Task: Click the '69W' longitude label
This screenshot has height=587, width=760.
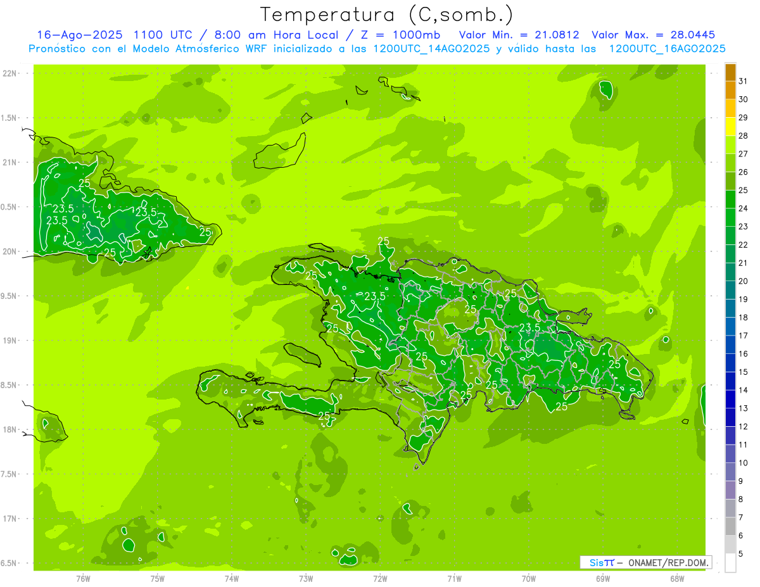Action: (x=603, y=578)
